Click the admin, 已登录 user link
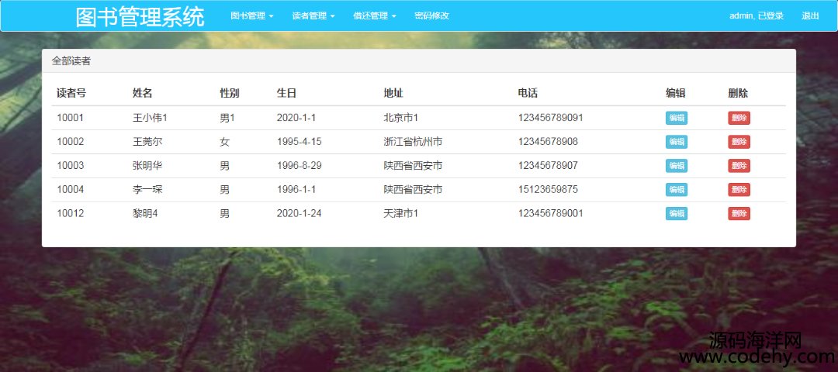The height and width of the screenshot is (372, 838). pos(757,16)
